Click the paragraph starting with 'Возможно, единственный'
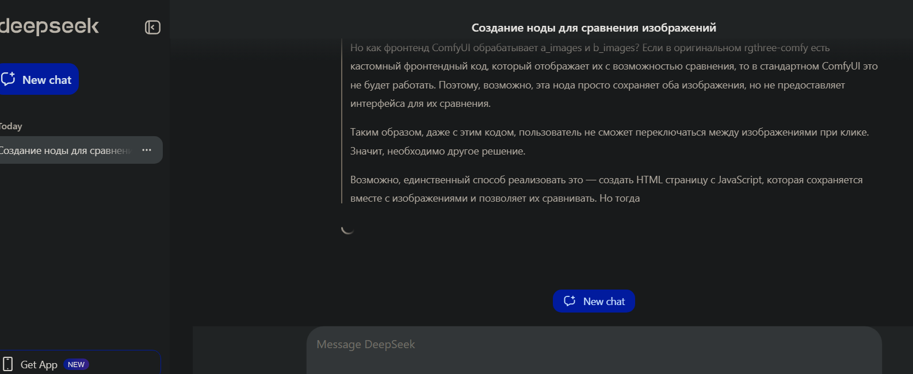This screenshot has height=374, width=913. point(606,189)
